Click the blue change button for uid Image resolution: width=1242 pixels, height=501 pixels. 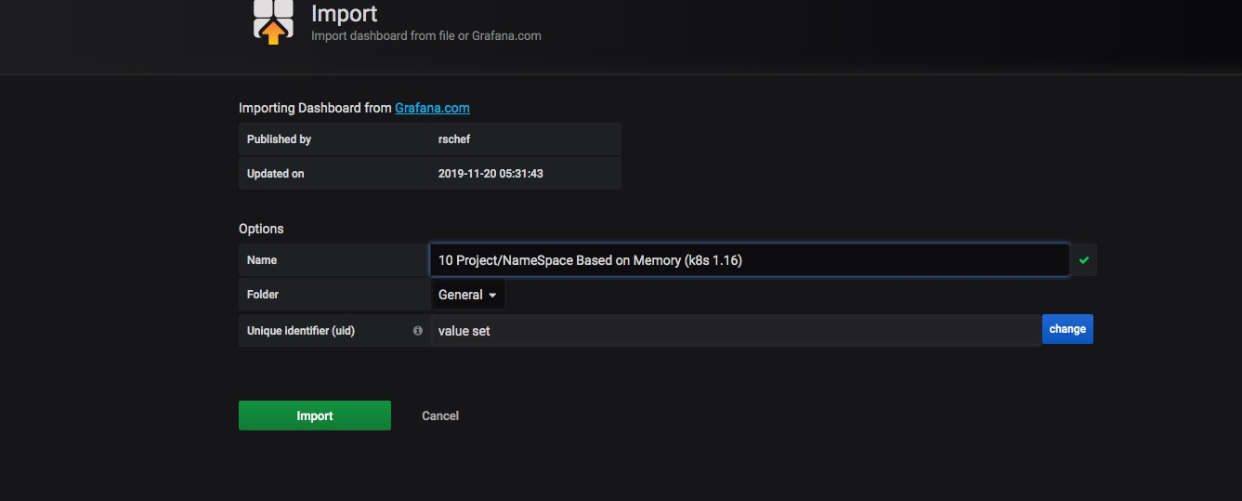[1067, 329]
